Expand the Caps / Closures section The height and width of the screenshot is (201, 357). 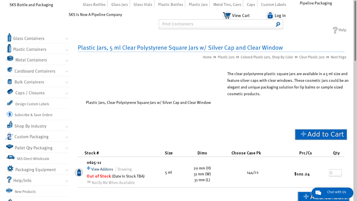coord(66,93)
